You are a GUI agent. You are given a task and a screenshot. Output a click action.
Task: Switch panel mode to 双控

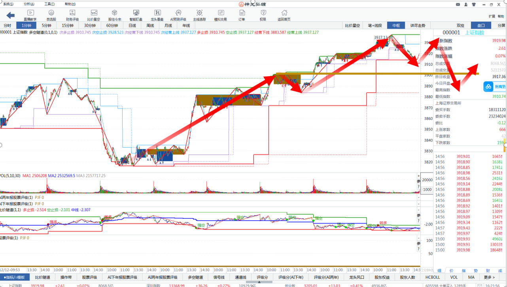coord(460,25)
